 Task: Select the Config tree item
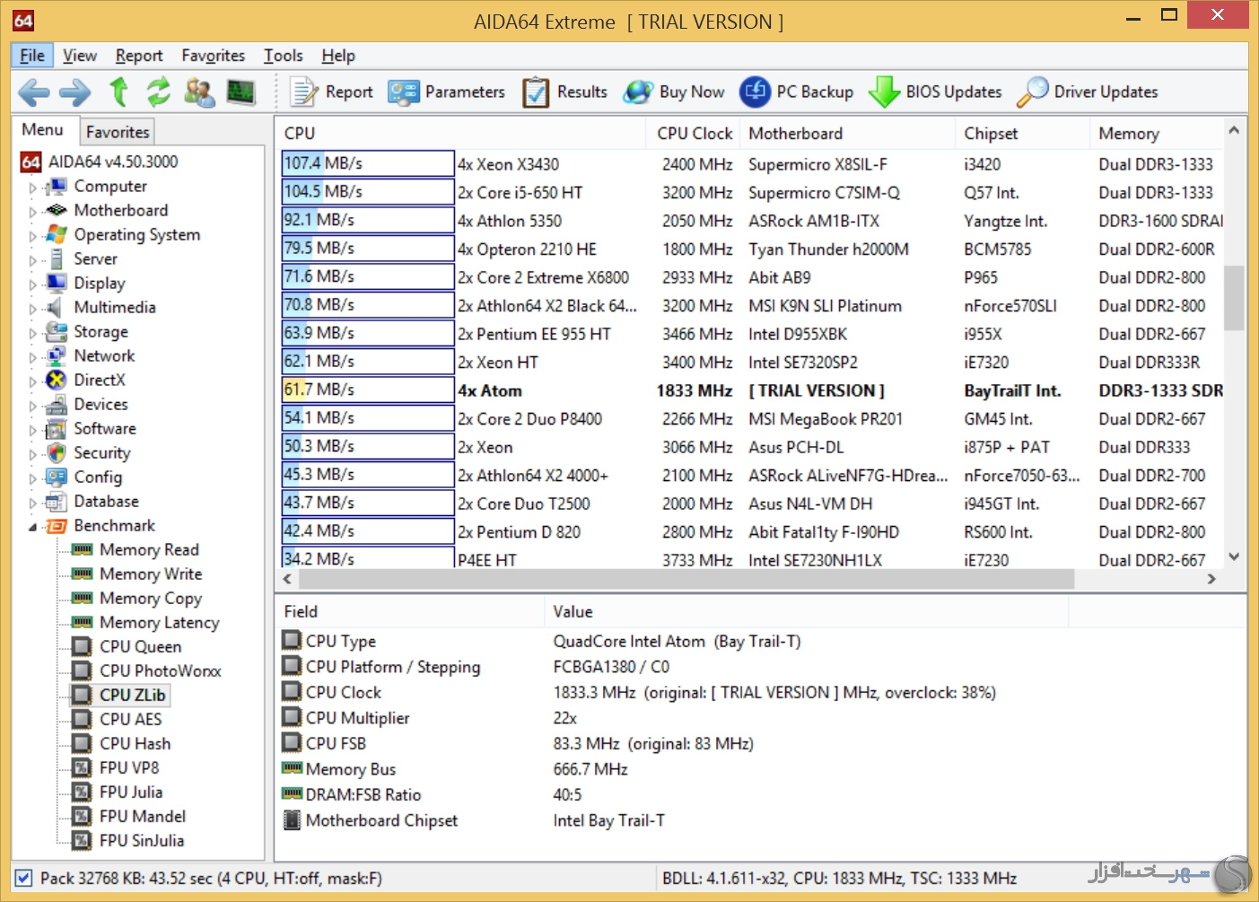(x=98, y=477)
